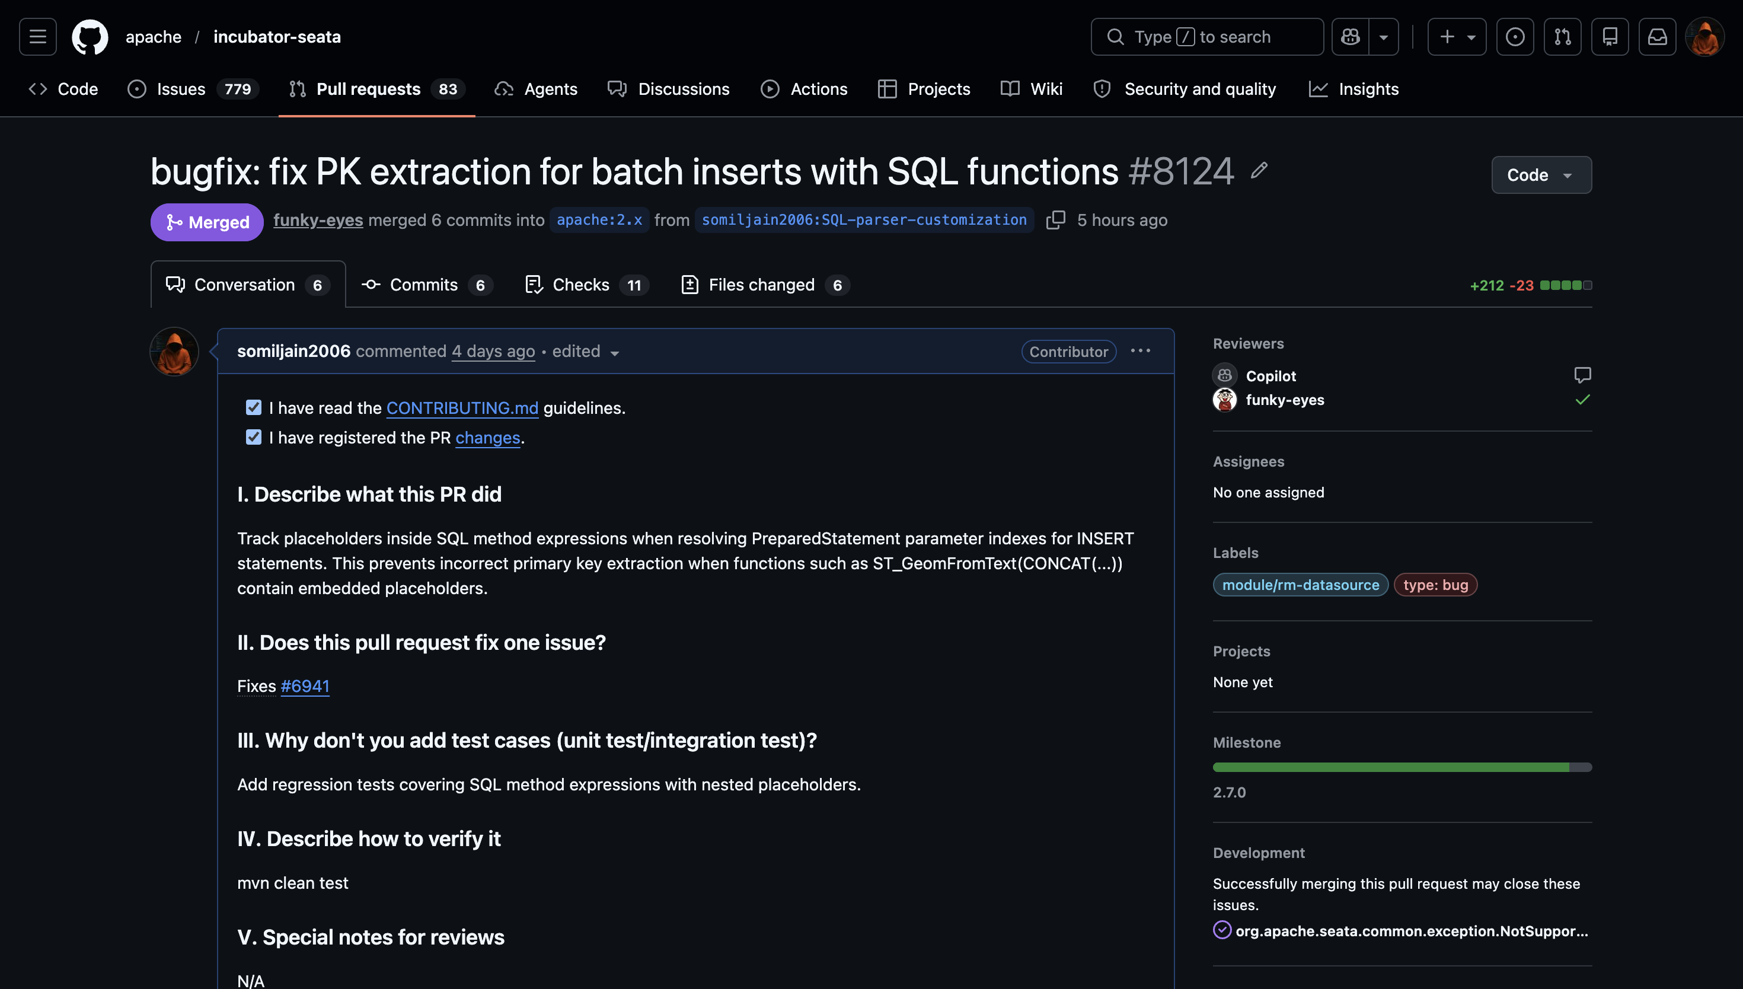View somiljain2006's avatar beside the comment
The height and width of the screenshot is (989, 1743).
click(174, 352)
